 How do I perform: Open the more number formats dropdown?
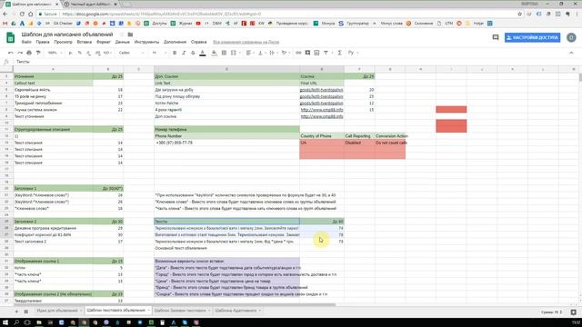tap(107, 53)
